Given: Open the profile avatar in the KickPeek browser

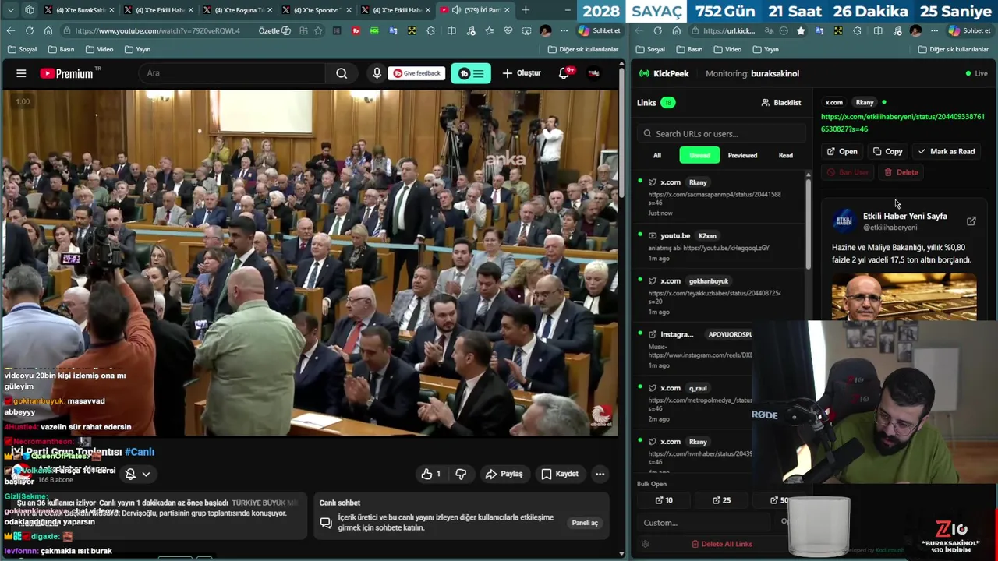Looking at the screenshot, I should (x=915, y=30).
